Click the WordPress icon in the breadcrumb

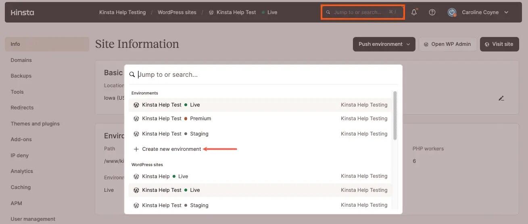211,12
